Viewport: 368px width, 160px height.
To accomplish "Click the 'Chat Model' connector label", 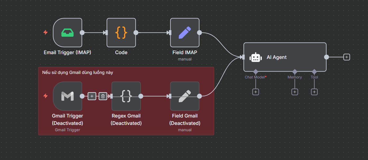I will click(x=256, y=77).
